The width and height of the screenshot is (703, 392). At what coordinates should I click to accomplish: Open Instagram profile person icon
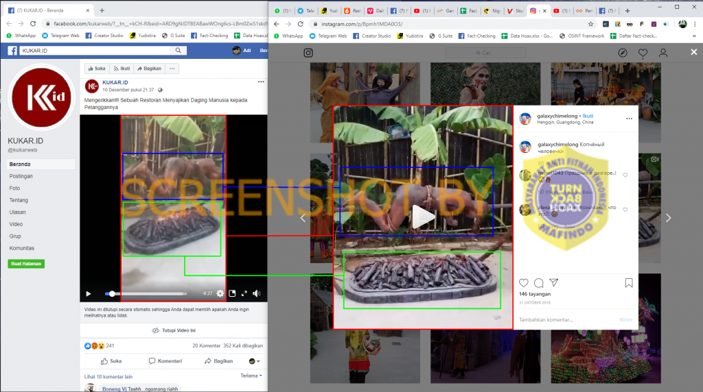coord(663,53)
